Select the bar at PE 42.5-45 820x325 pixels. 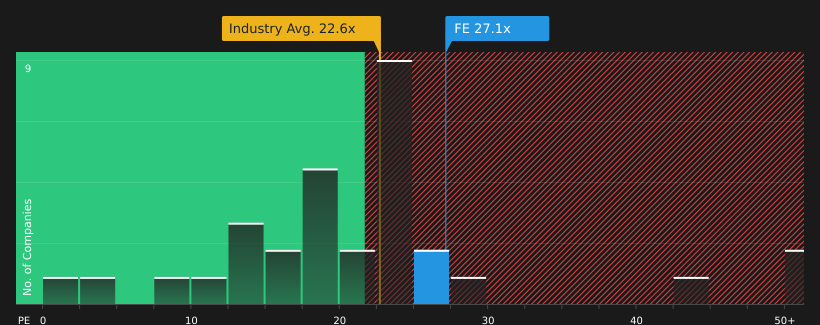[x=691, y=290]
